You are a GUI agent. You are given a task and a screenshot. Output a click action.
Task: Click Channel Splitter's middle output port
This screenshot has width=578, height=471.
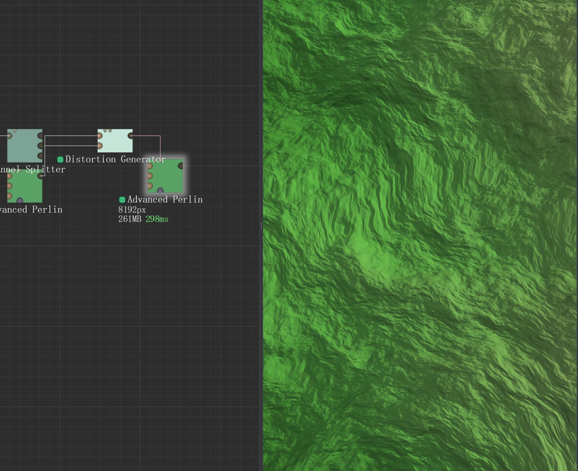(x=40, y=146)
